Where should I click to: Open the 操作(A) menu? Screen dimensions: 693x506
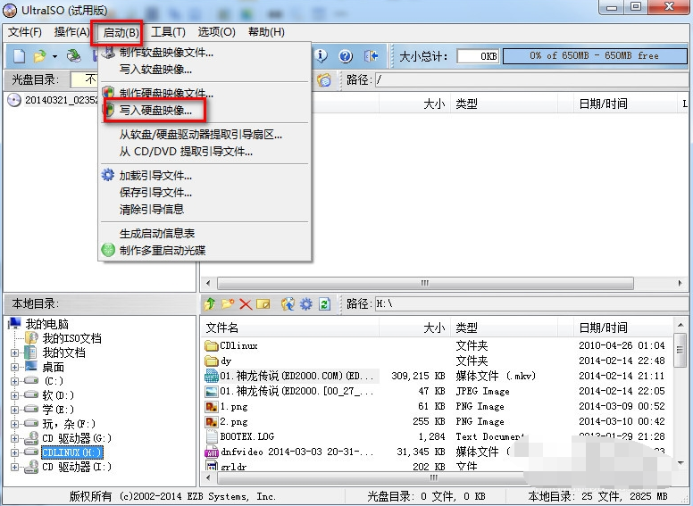[x=71, y=32]
